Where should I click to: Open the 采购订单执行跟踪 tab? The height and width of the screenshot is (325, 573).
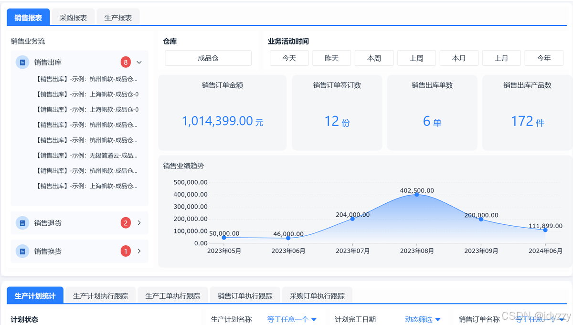(317, 296)
